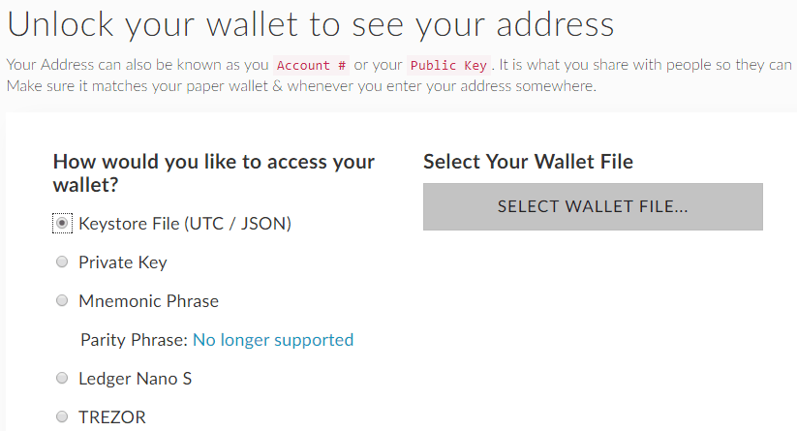The width and height of the screenshot is (797, 431).
Task: Open the 'No longer supported' link
Action: click(x=273, y=340)
